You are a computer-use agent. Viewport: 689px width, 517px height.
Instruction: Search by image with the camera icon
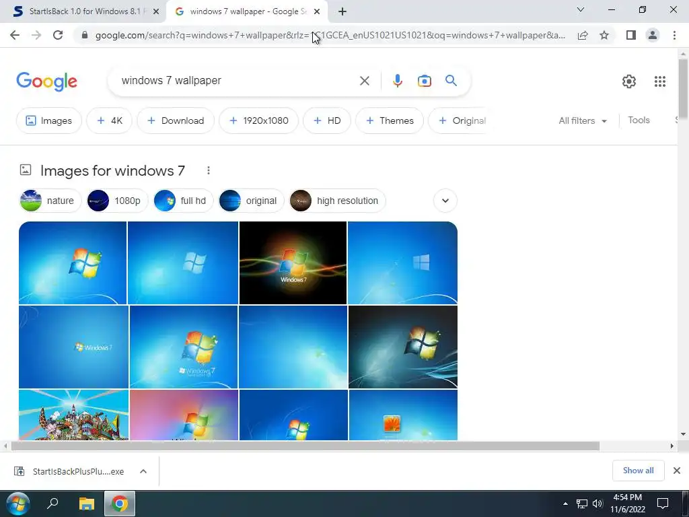[x=424, y=81]
